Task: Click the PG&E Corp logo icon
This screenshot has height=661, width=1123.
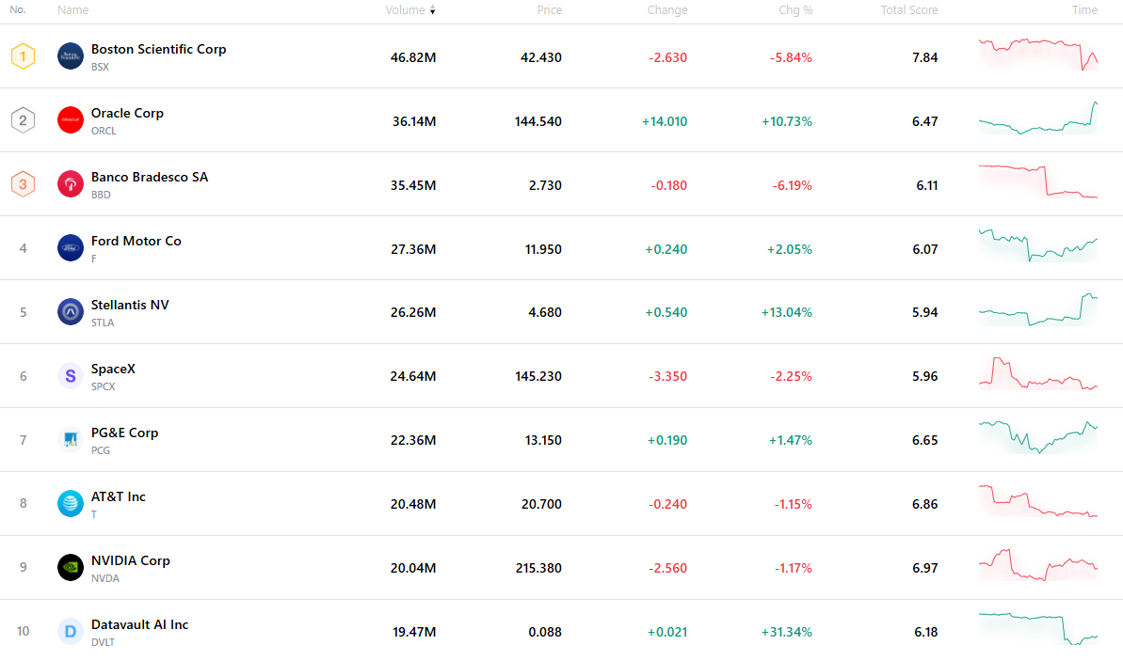Action: [x=71, y=440]
